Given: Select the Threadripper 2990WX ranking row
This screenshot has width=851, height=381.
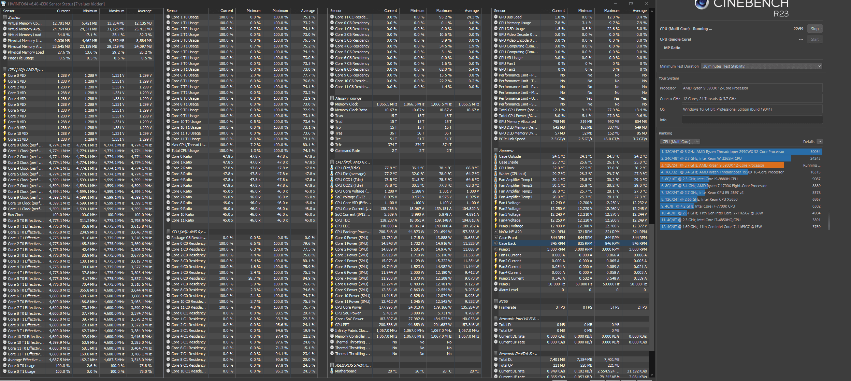Looking at the screenshot, I should [x=741, y=152].
